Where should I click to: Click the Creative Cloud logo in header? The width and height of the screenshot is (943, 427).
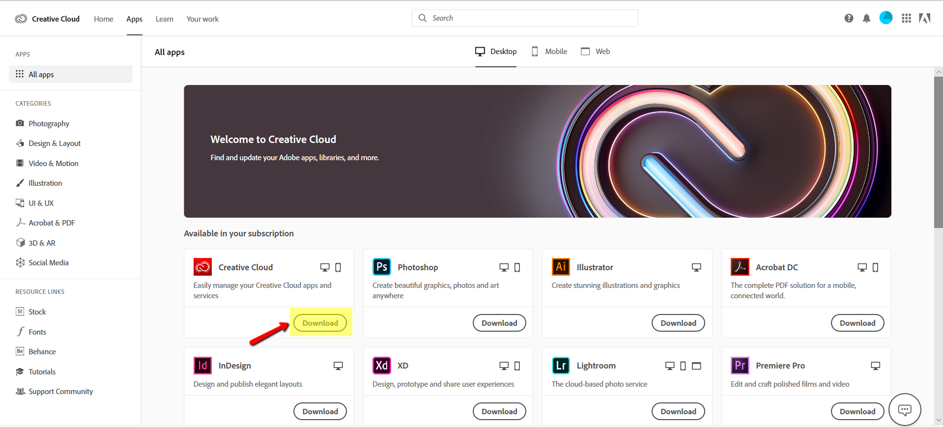click(21, 19)
